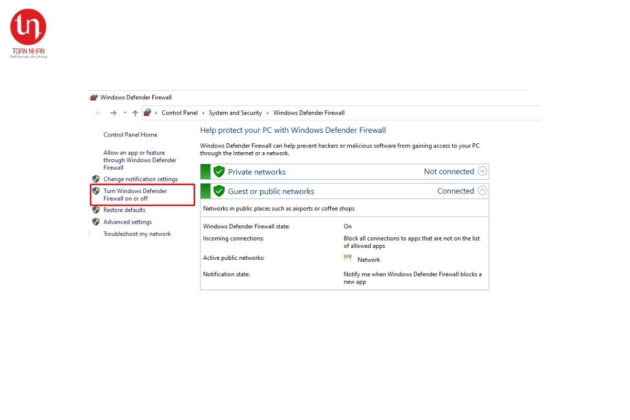This screenshot has width=630, height=420.
Task: Select Windows Defender Firewall breadcrumb item
Action: pyautogui.click(x=309, y=113)
